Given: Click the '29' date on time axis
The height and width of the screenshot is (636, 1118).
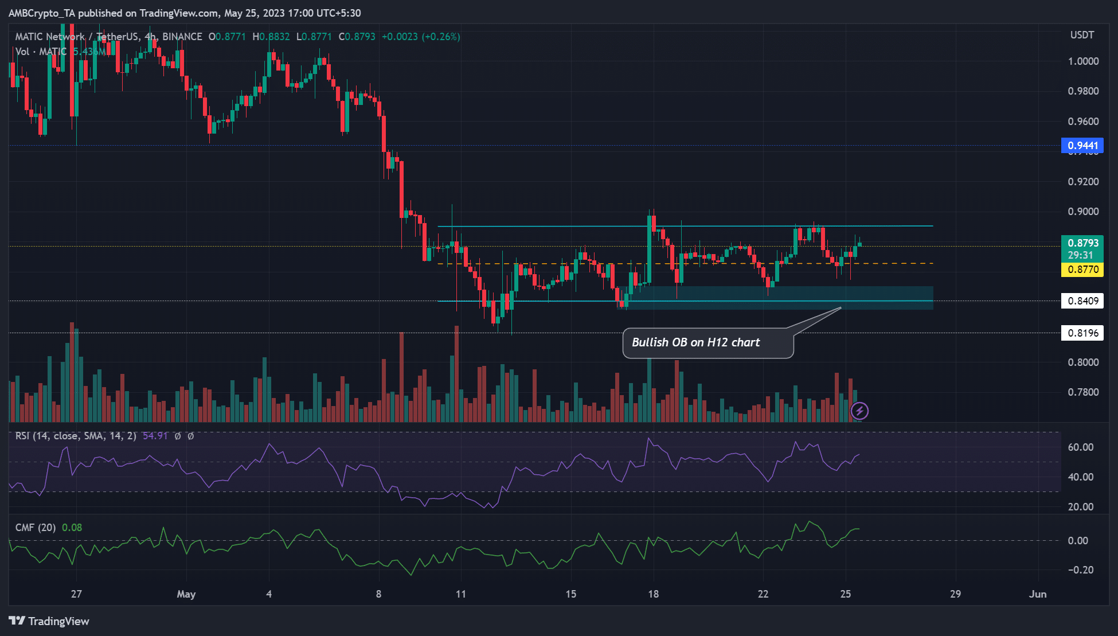Looking at the screenshot, I should [955, 594].
